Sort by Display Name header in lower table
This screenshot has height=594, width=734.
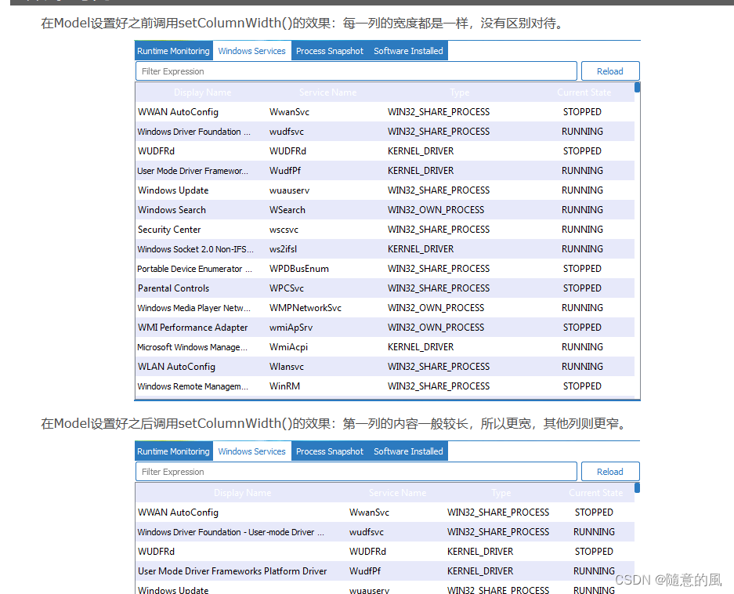242,493
